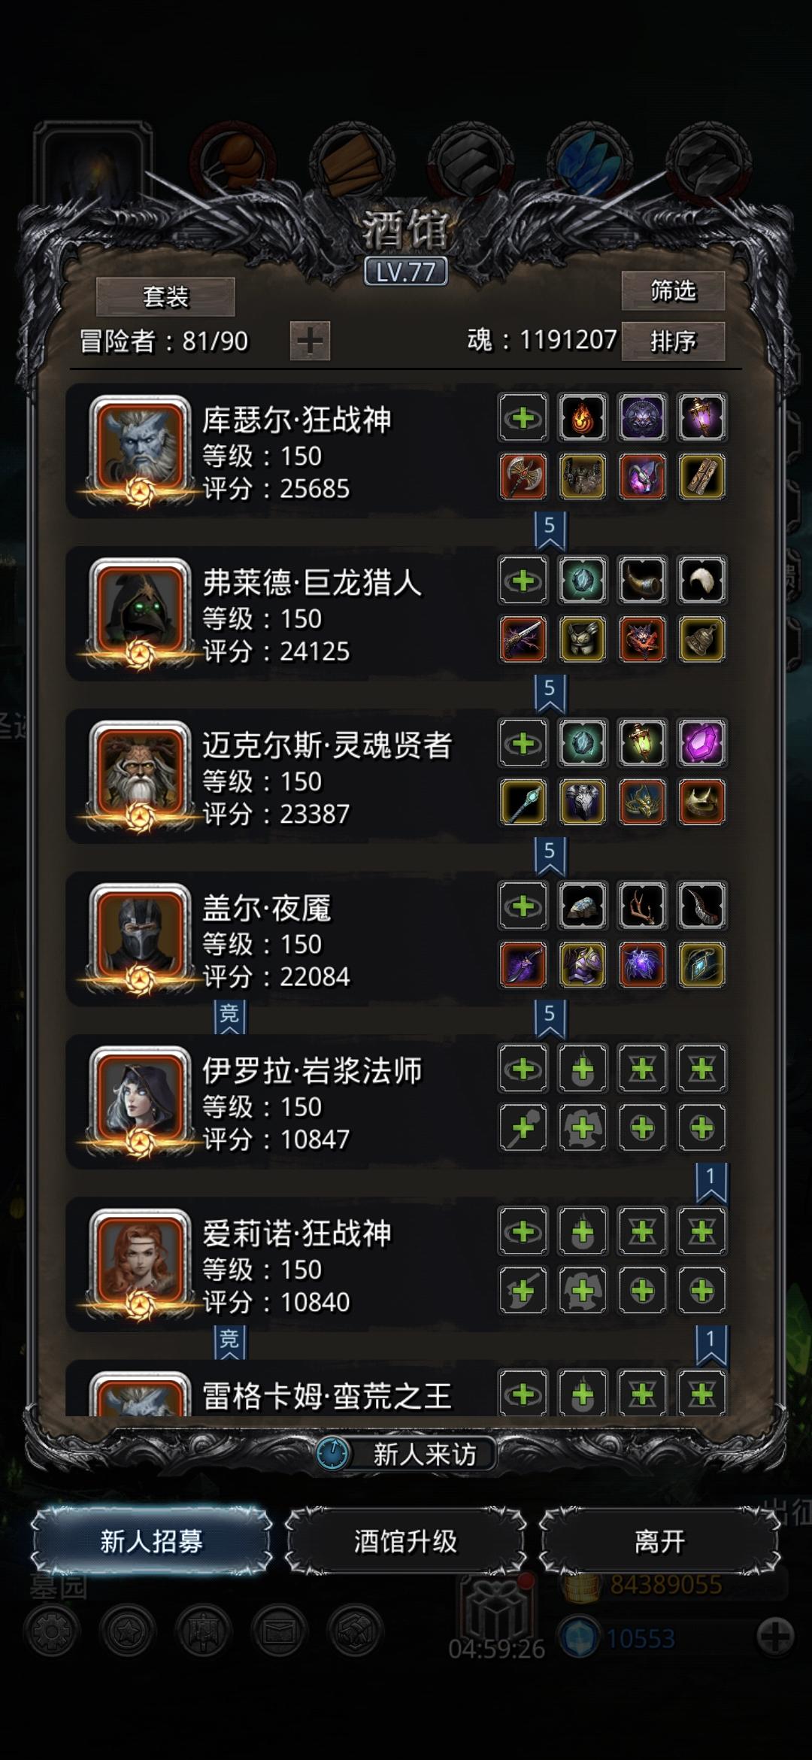Open the antler item of 盖尔·夜魇
This screenshot has height=1760, width=812.
642,906
